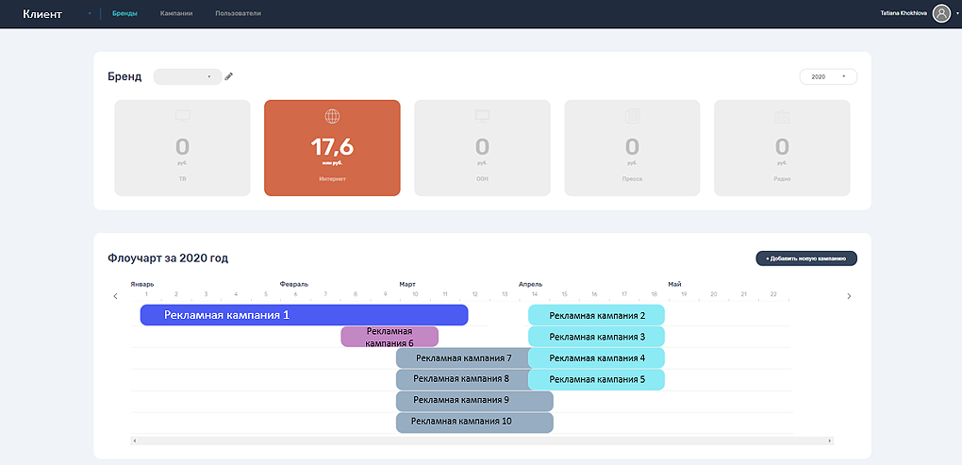Expand the dropdown arrow next to Клиент
Screen dimensions: 962x465
tap(90, 14)
